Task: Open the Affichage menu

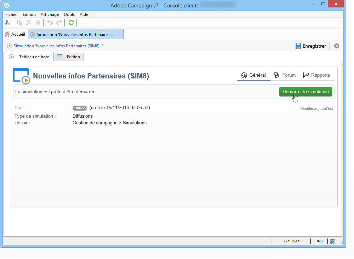Action: 50,14
